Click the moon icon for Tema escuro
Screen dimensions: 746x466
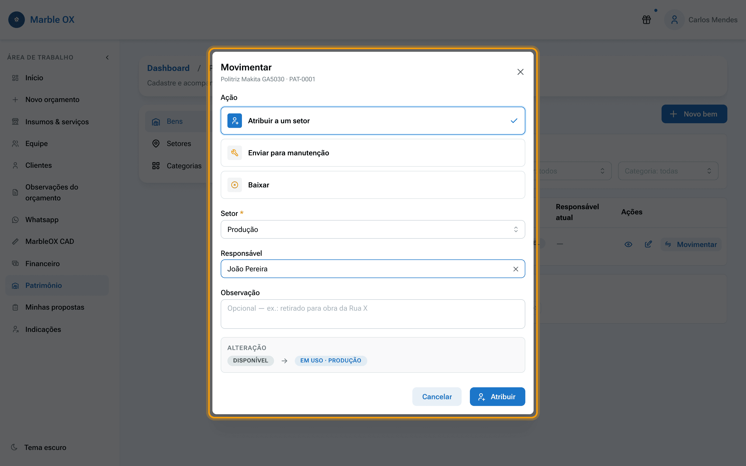tap(14, 447)
